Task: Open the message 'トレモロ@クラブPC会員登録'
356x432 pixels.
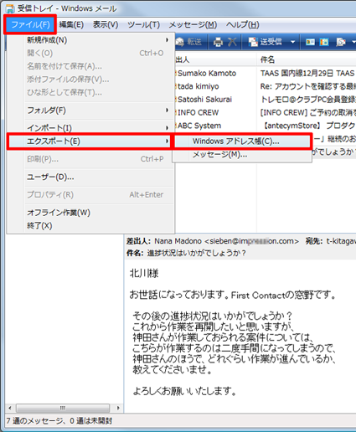Action: point(307,100)
